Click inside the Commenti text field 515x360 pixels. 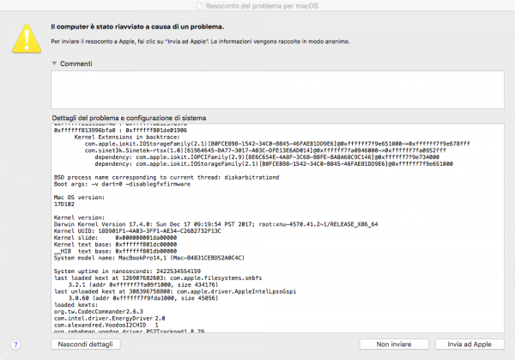coord(277,89)
